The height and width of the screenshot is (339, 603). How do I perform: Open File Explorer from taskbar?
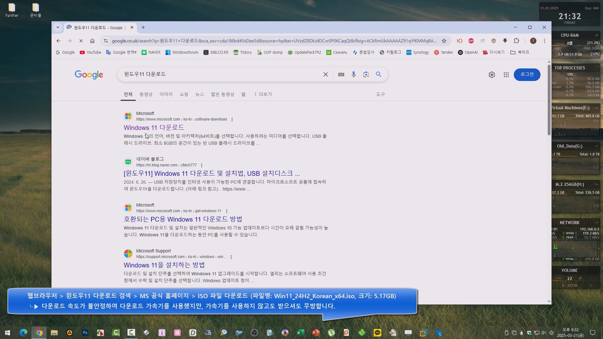point(54,333)
